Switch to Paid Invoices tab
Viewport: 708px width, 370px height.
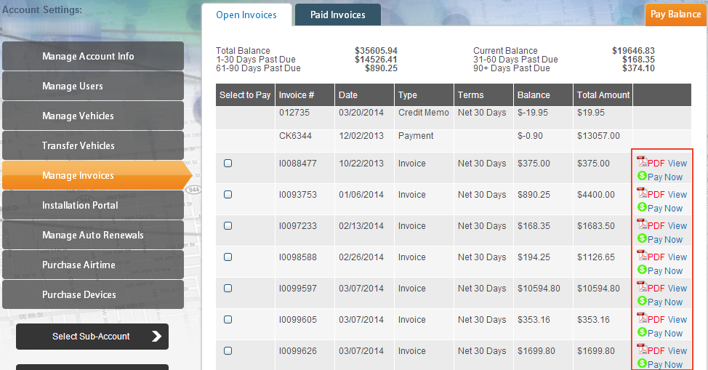click(x=338, y=15)
